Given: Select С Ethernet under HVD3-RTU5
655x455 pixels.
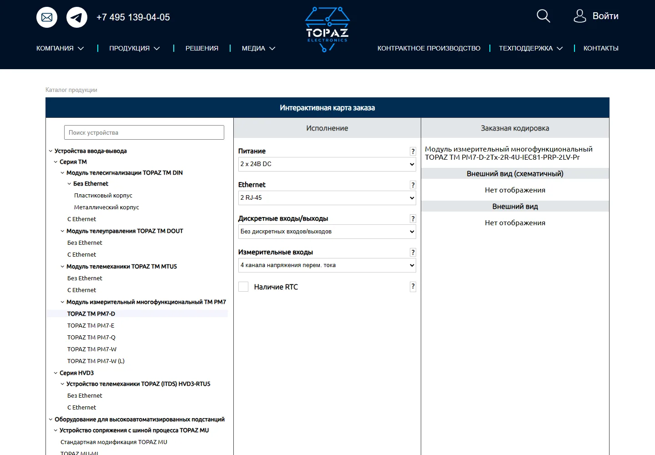Looking at the screenshot, I should (82, 408).
